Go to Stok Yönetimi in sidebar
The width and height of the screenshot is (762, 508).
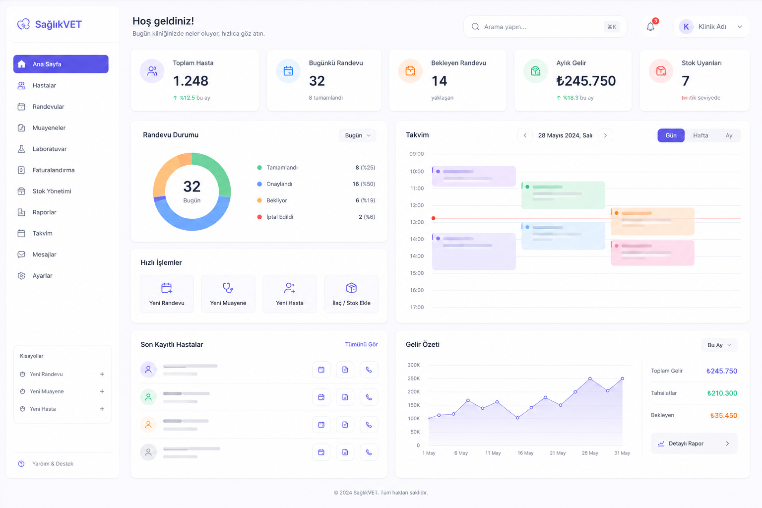52,191
